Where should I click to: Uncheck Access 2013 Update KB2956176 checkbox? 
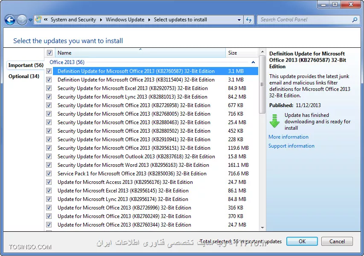pyautogui.click(x=49, y=182)
